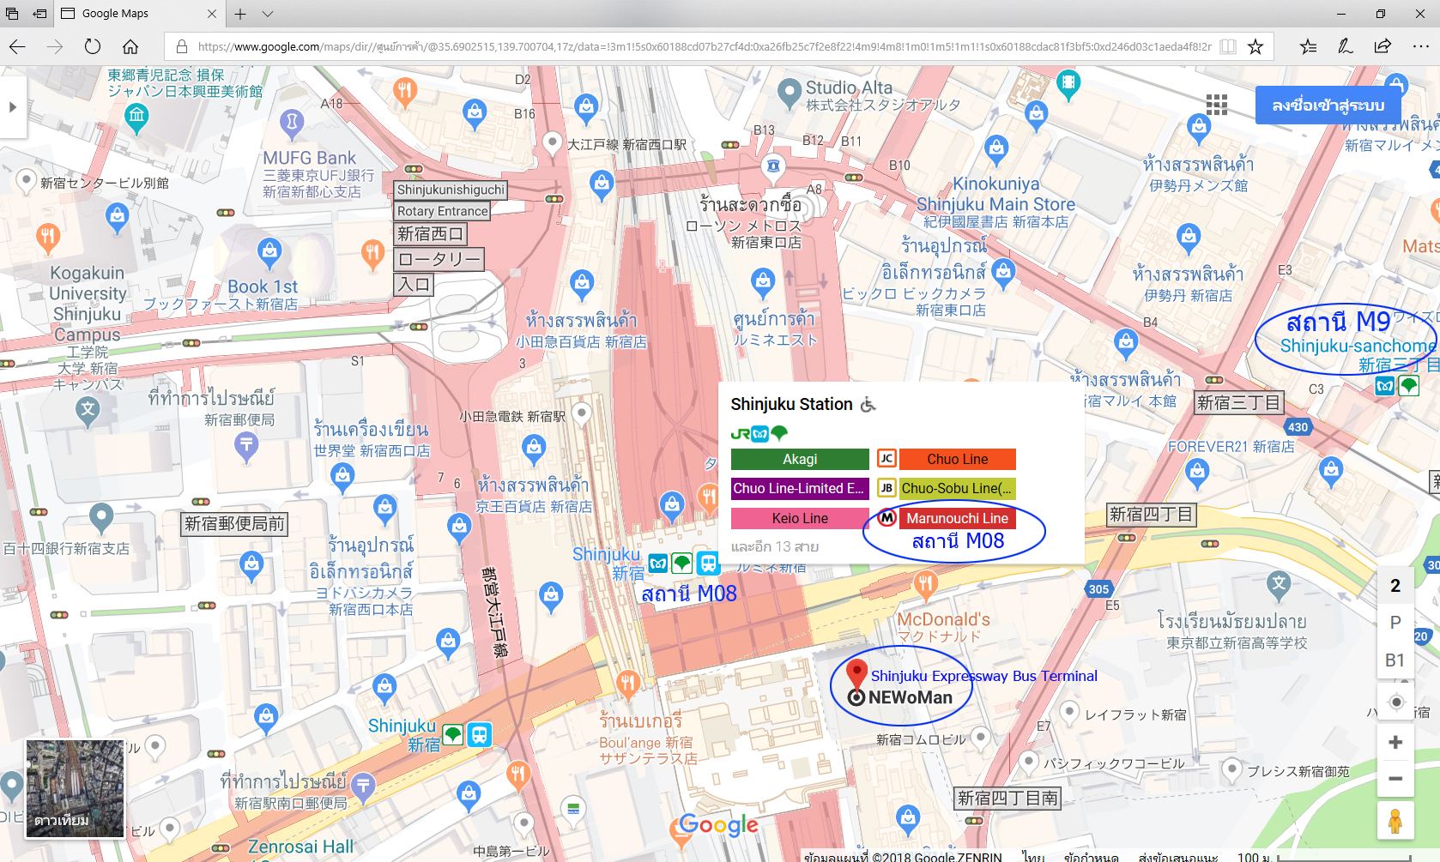The image size is (1440, 862).
Task: Select floor level P
Action: (x=1395, y=623)
